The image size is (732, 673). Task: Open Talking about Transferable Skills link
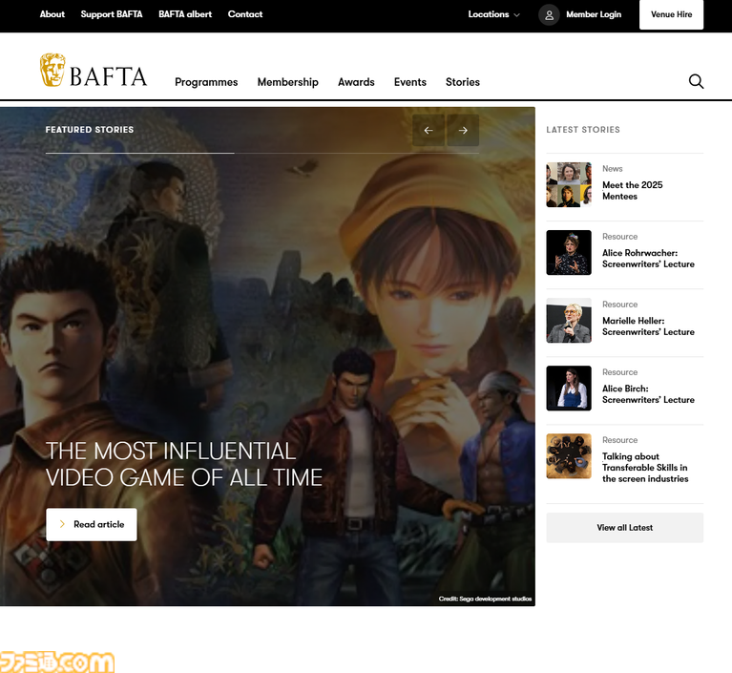[x=645, y=468]
